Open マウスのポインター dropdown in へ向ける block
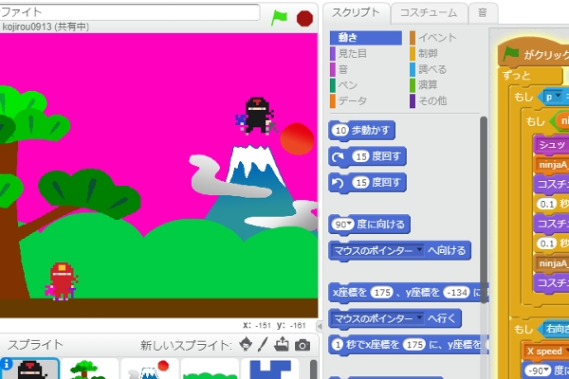Viewport: 569px width, 379px height. coord(419,250)
